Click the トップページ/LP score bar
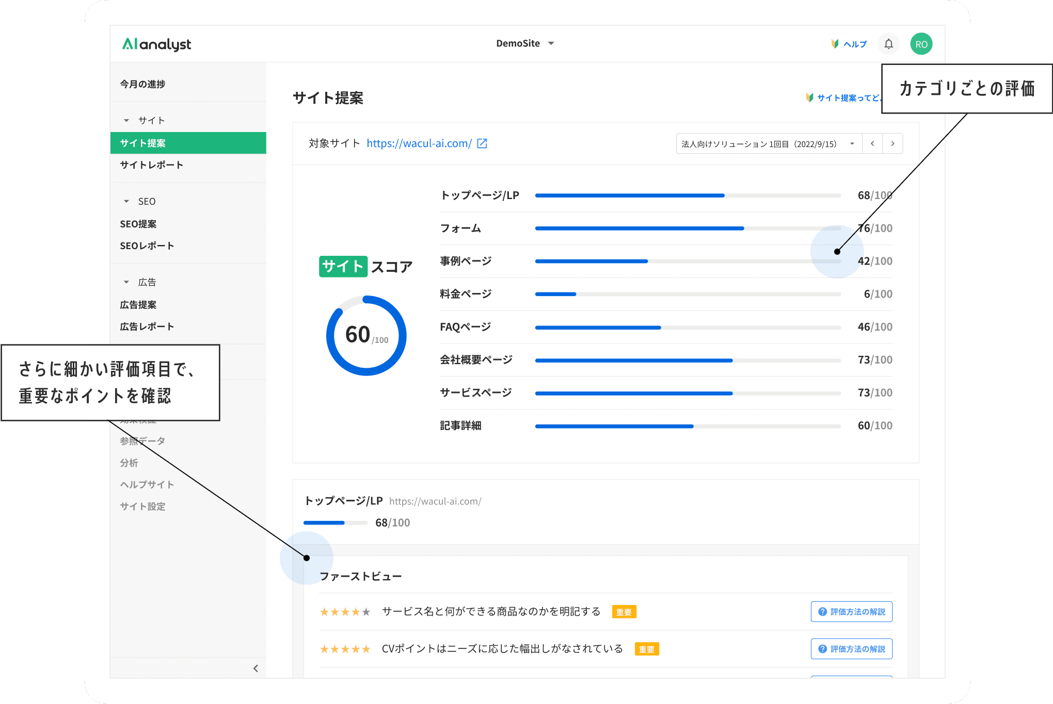The image size is (1053, 704). pyautogui.click(x=688, y=195)
